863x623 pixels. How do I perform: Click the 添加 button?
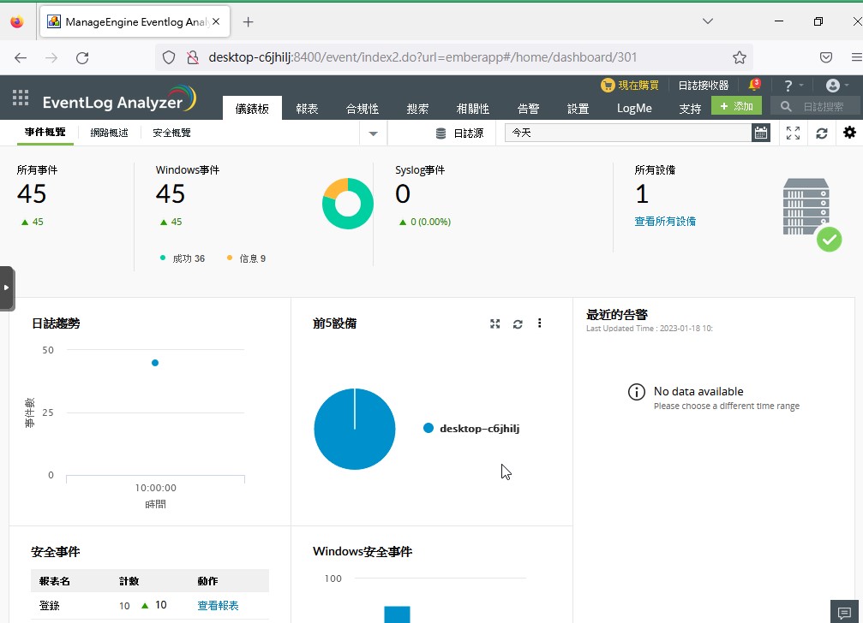click(736, 106)
